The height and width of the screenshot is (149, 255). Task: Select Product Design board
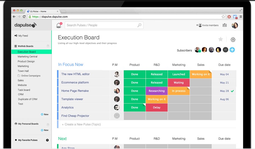click(26, 61)
